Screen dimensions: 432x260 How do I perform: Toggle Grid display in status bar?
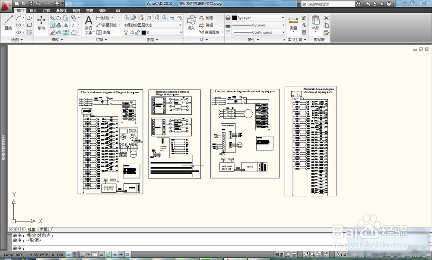(75, 254)
